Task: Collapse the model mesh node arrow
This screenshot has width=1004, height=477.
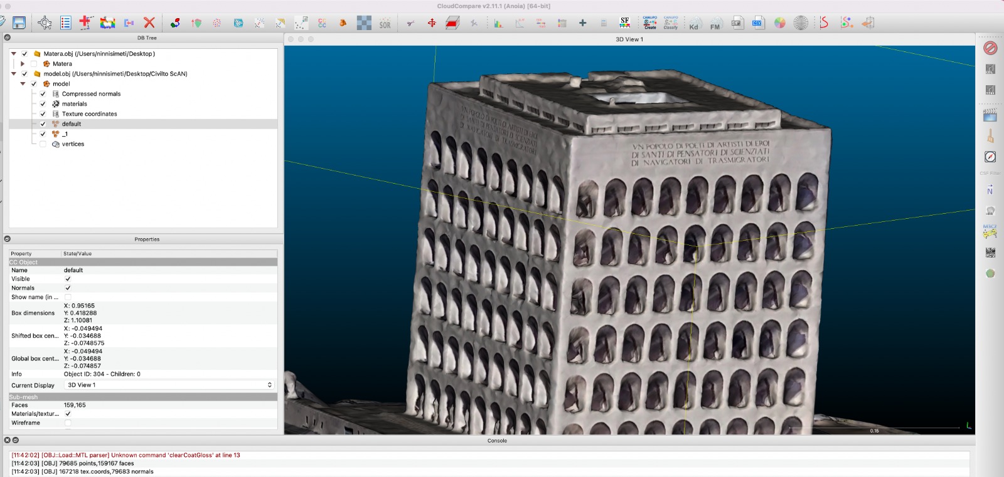Action: pyautogui.click(x=23, y=84)
